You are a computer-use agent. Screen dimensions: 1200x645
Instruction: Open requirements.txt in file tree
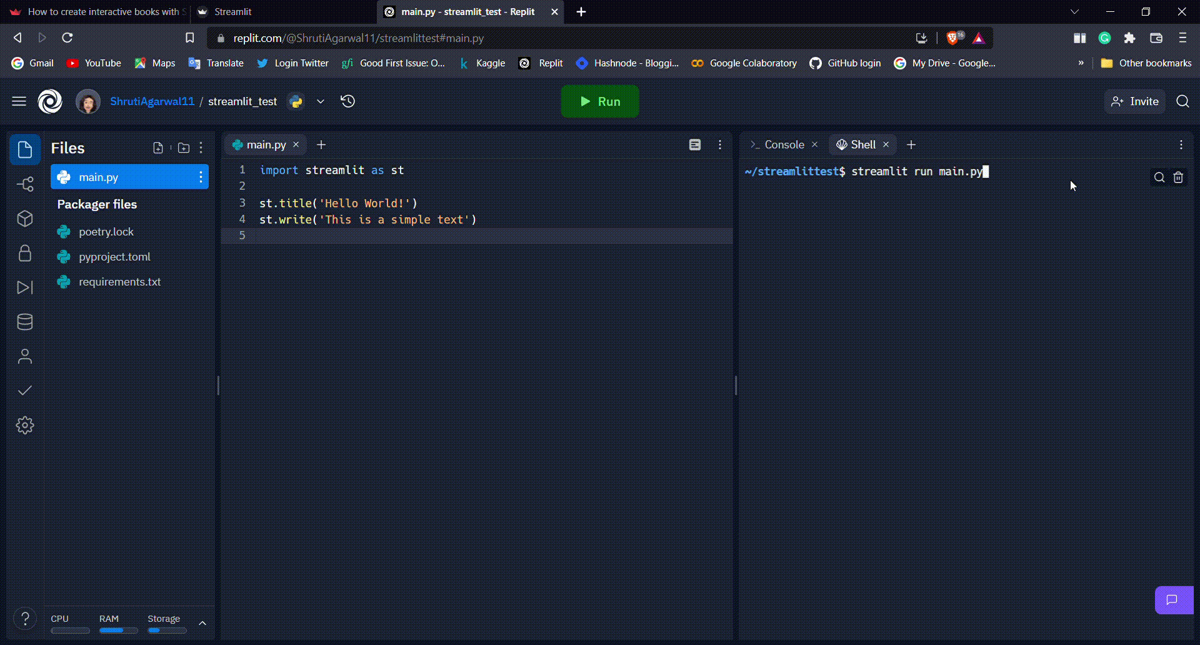[x=119, y=282]
